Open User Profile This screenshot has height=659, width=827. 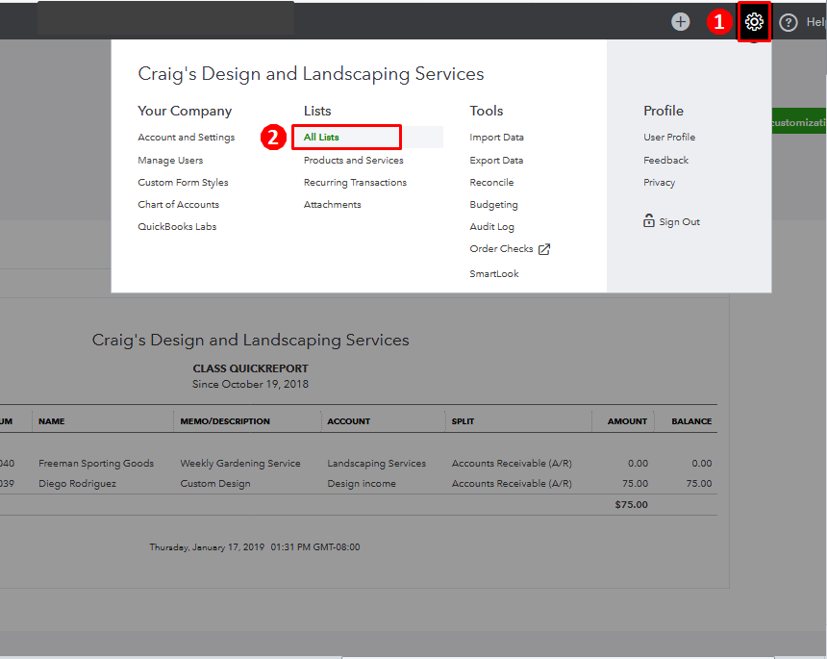pyautogui.click(x=669, y=138)
